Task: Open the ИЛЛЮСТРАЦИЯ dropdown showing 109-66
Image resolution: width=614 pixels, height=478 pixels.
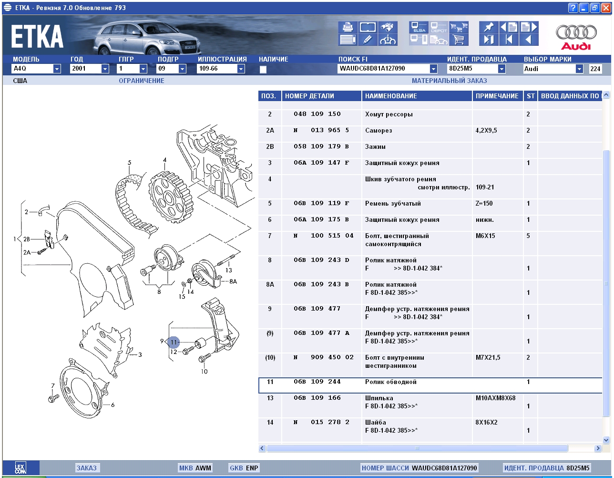Action: [241, 69]
